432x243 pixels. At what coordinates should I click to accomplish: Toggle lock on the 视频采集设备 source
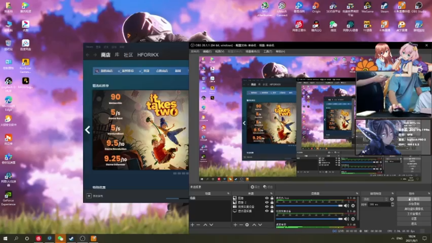[272, 207]
